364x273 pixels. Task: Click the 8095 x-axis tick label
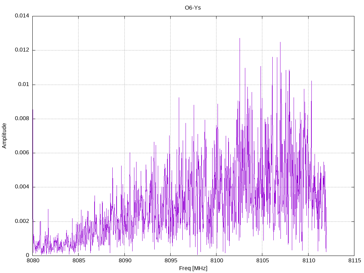171,261
